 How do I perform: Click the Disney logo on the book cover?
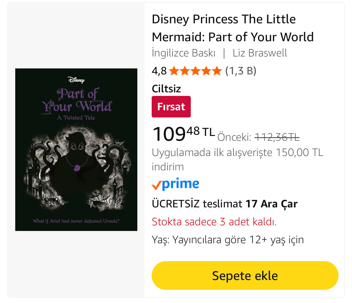[76, 80]
